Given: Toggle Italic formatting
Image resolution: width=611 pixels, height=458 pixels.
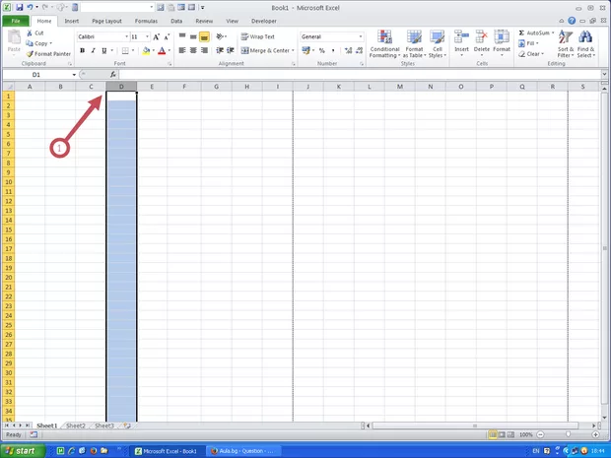Looking at the screenshot, I should (94, 50).
